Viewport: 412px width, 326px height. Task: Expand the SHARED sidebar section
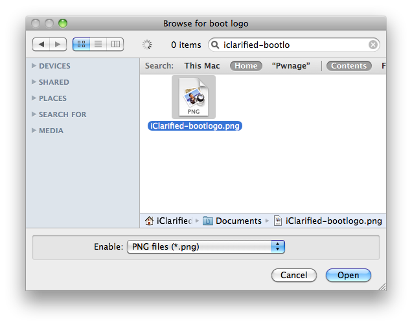(x=34, y=82)
